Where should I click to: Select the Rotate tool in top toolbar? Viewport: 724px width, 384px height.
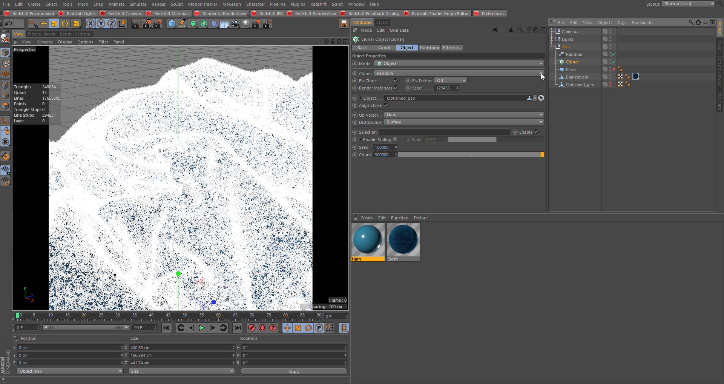(65, 24)
